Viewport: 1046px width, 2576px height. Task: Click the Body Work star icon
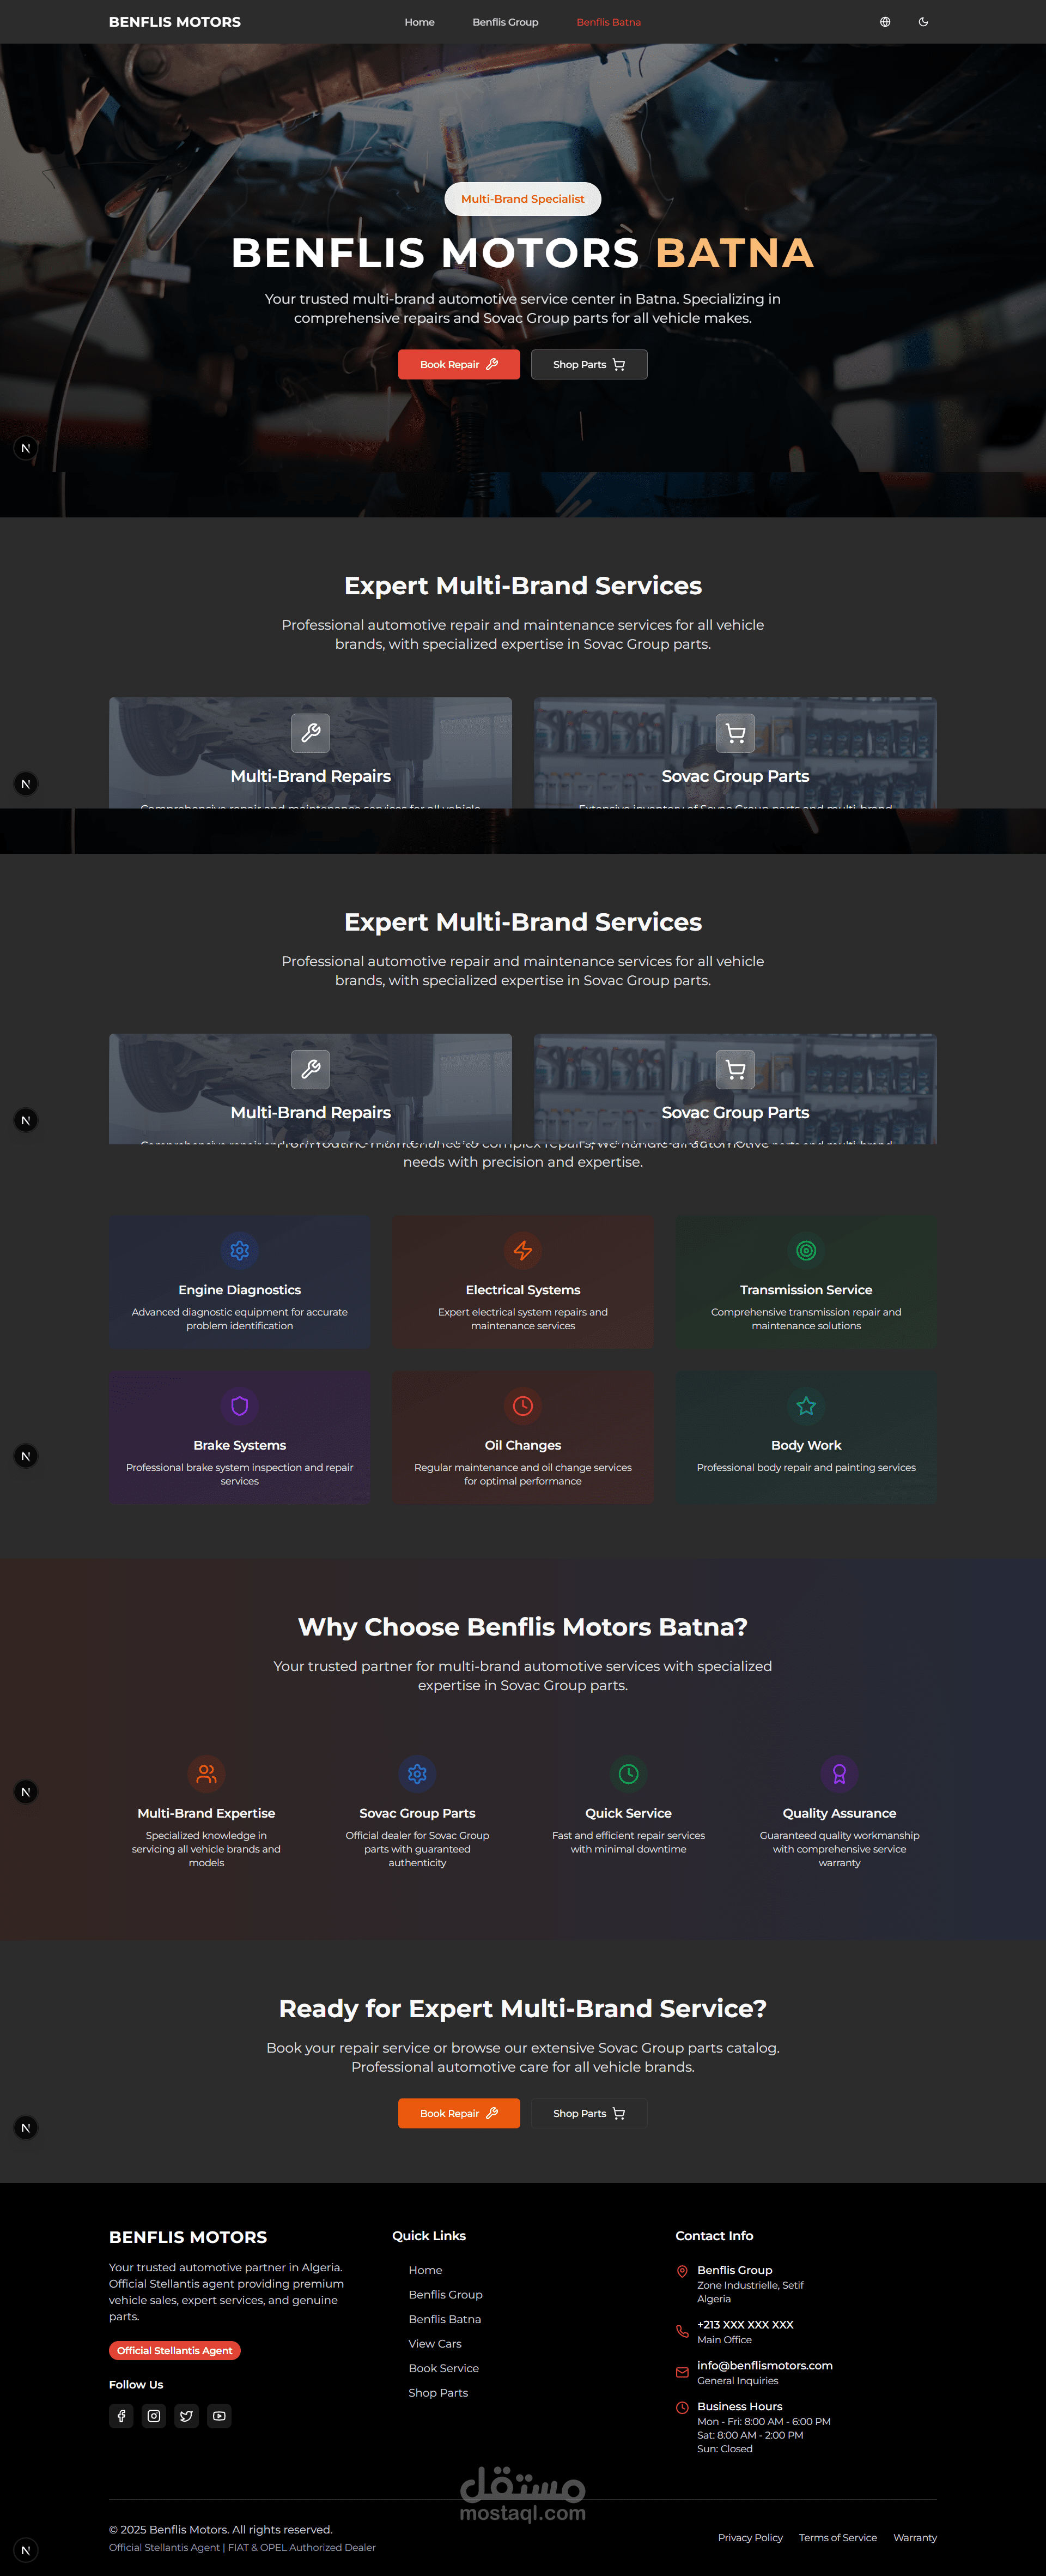point(806,1405)
